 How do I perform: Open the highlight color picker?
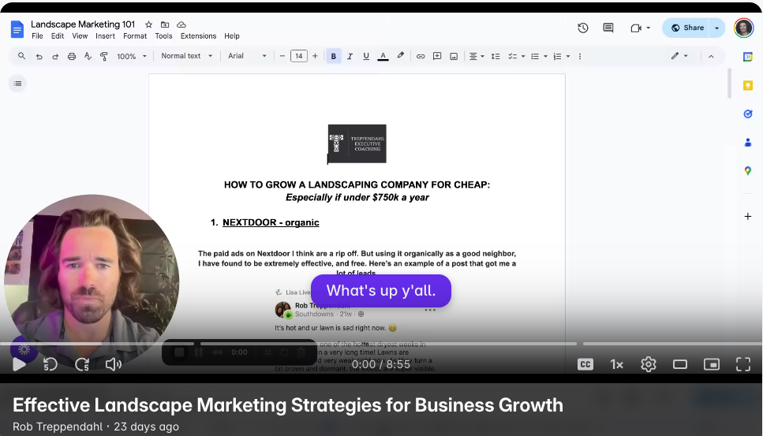tap(400, 56)
